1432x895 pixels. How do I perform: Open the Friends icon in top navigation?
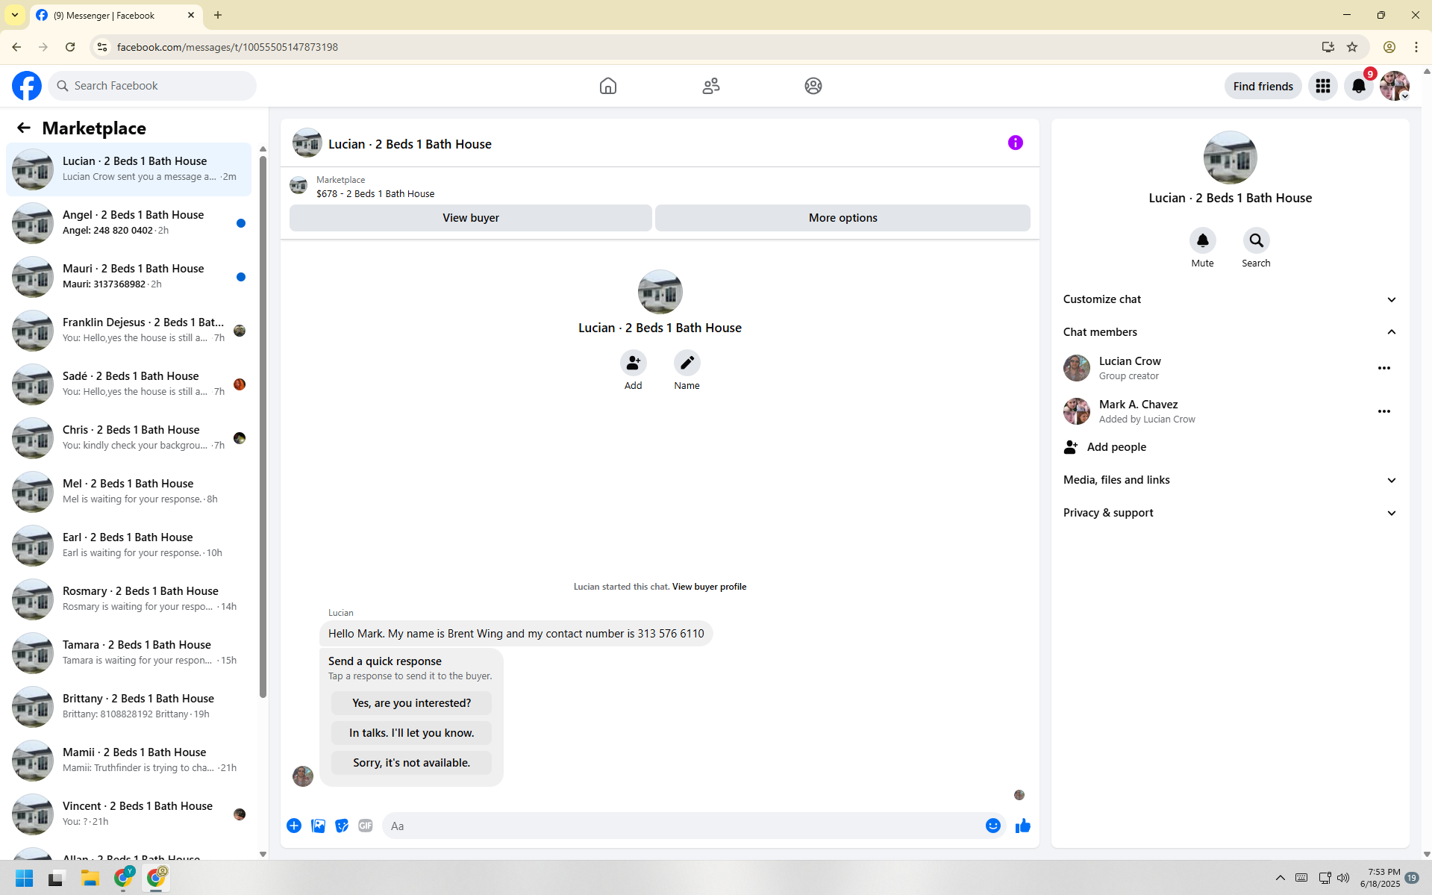click(711, 86)
